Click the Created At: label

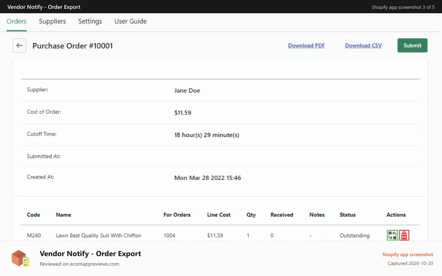[x=41, y=177]
